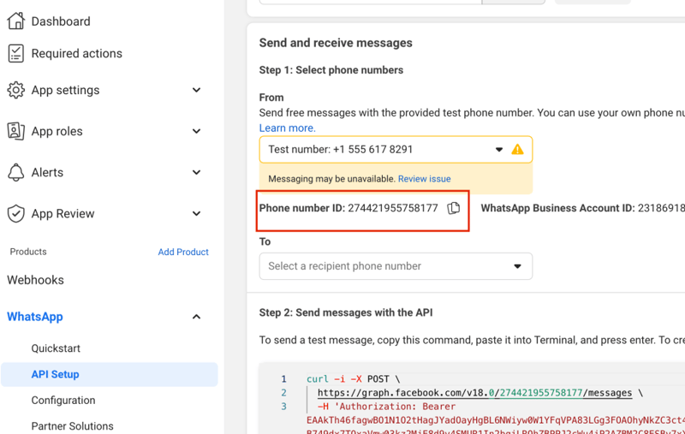Expand the Alerts menu chevron
The height and width of the screenshot is (434, 685).
click(196, 172)
